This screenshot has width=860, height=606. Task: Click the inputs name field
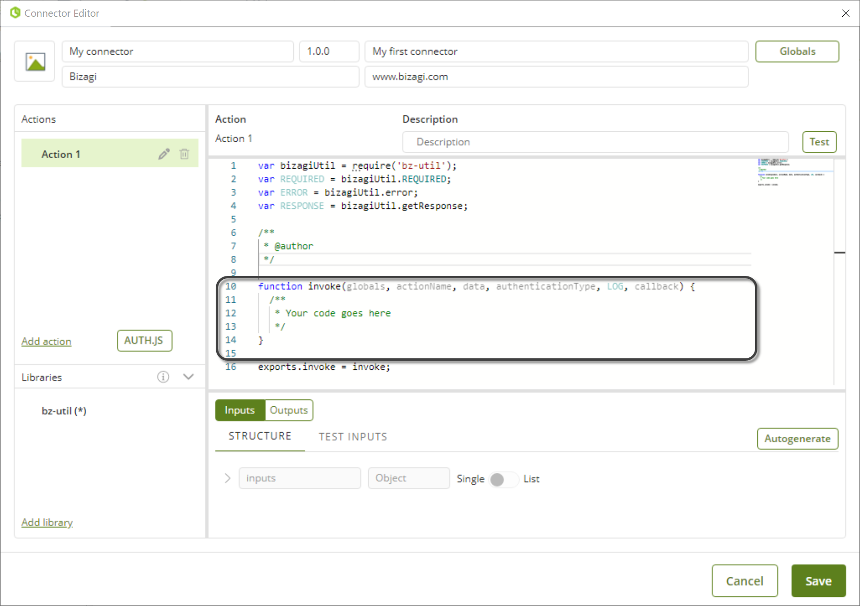click(300, 478)
